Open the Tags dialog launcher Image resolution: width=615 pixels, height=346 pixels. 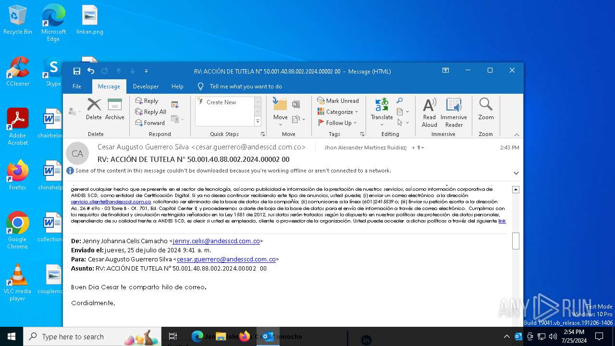362,134
